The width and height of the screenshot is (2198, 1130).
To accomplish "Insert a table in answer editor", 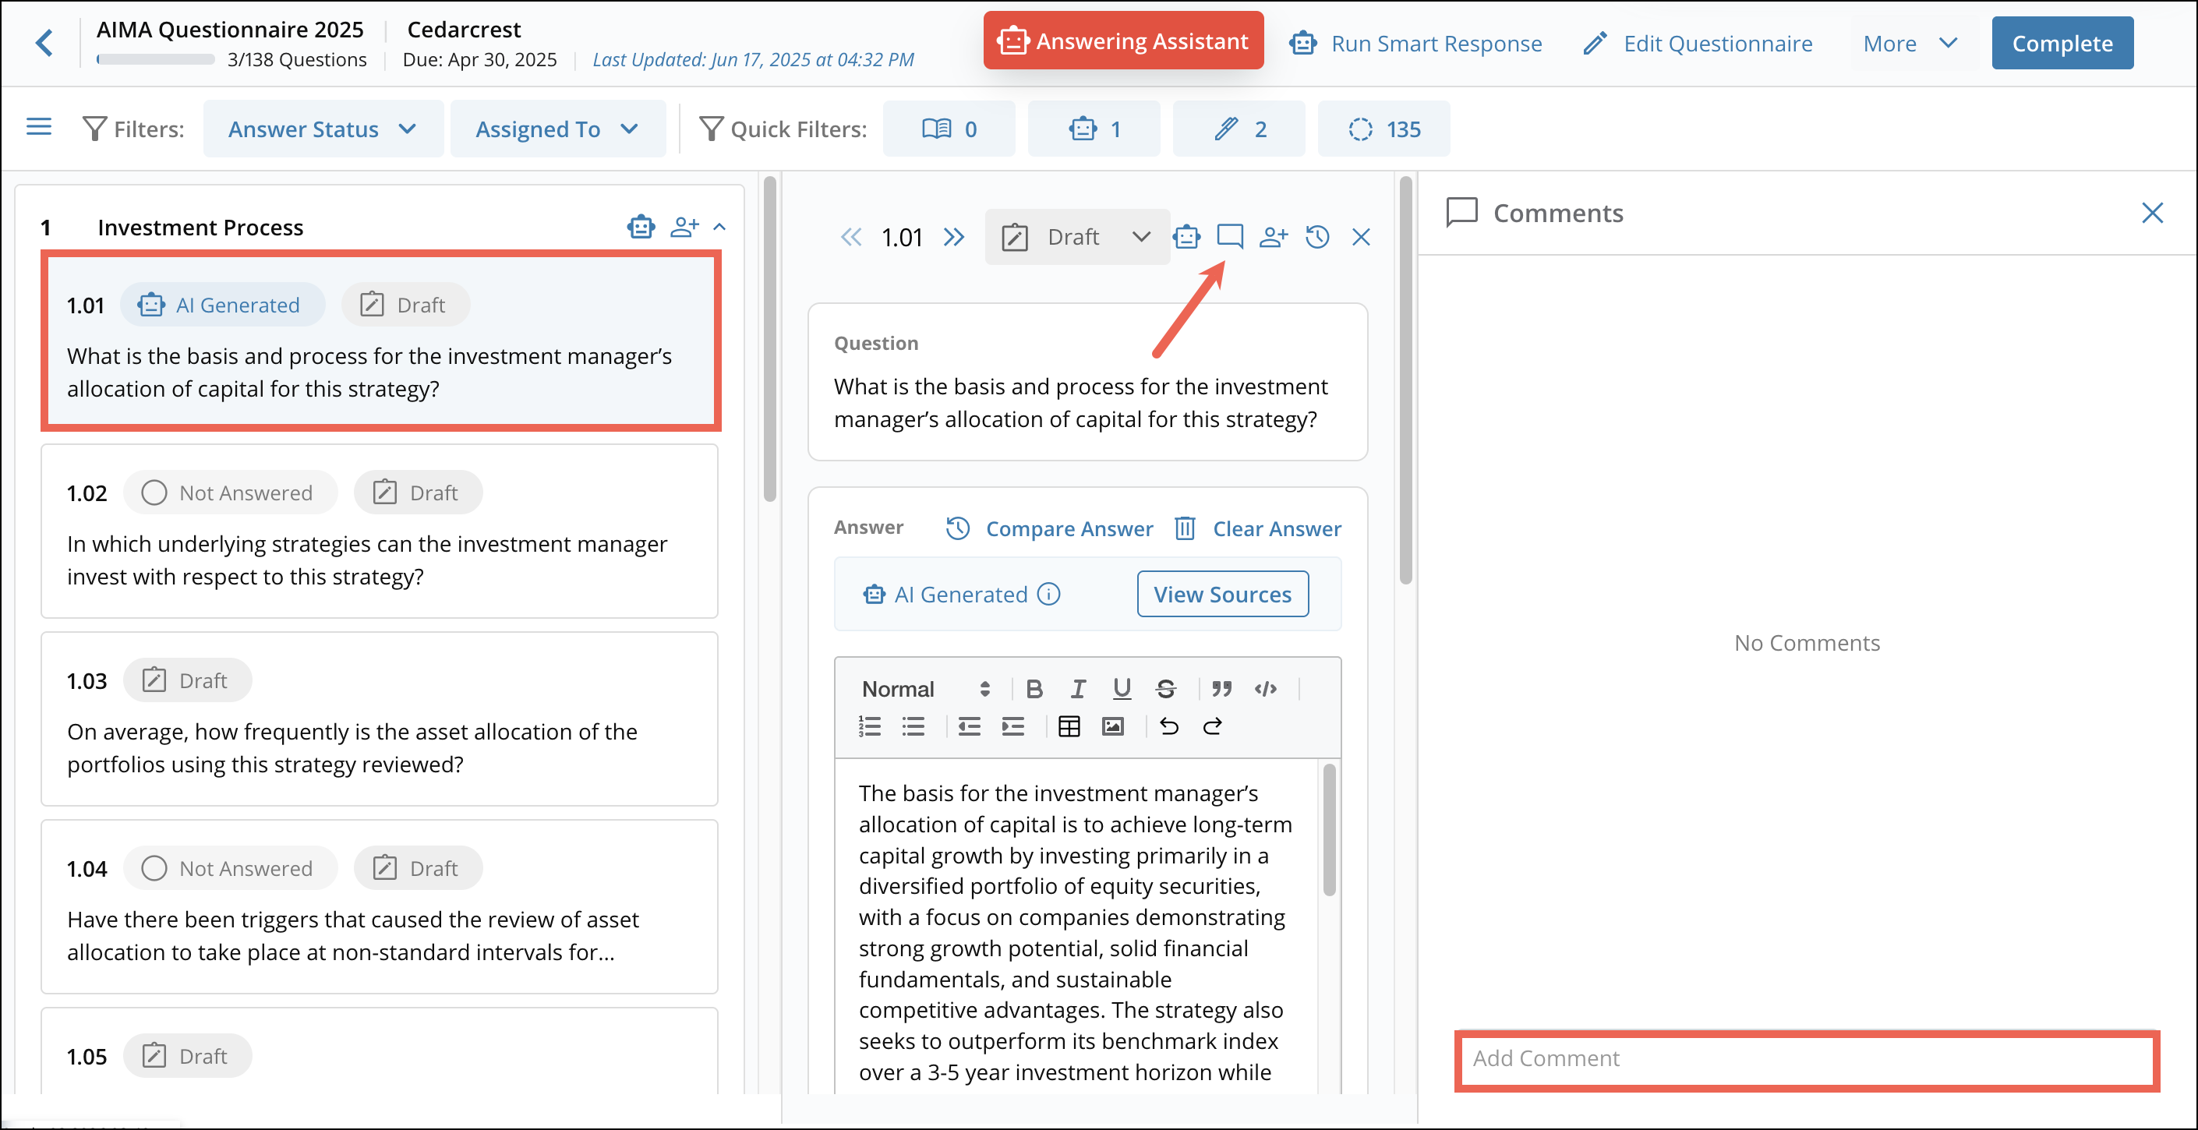I will click(x=1069, y=726).
